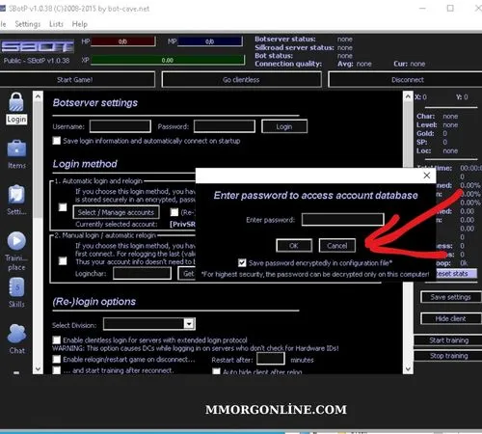Open the Select Division dropdown
The height and width of the screenshot is (434, 482).
click(x=189, y=324)
